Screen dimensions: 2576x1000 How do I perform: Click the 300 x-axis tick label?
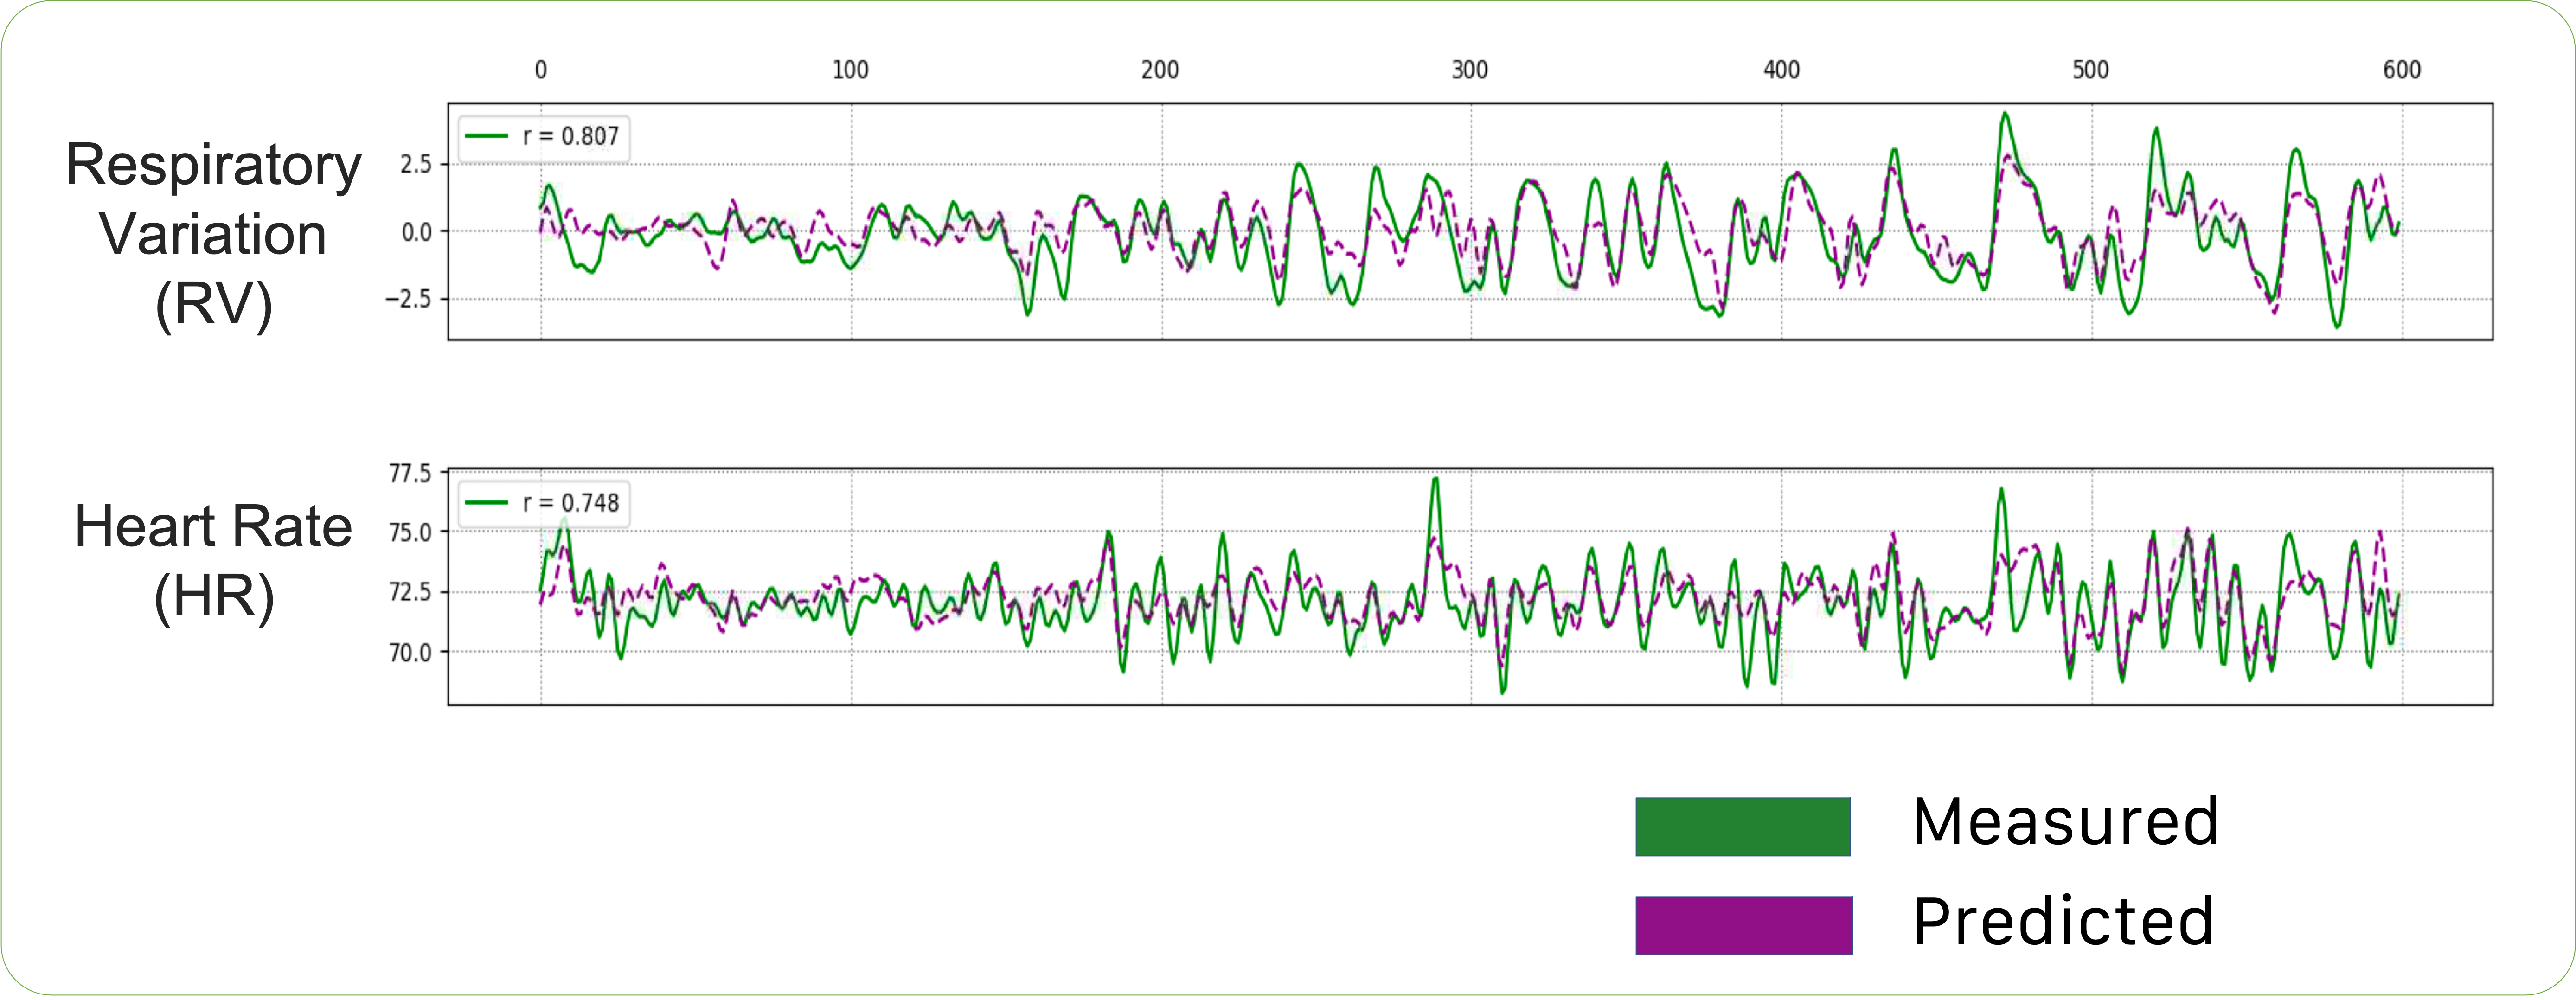(1470, 70)
